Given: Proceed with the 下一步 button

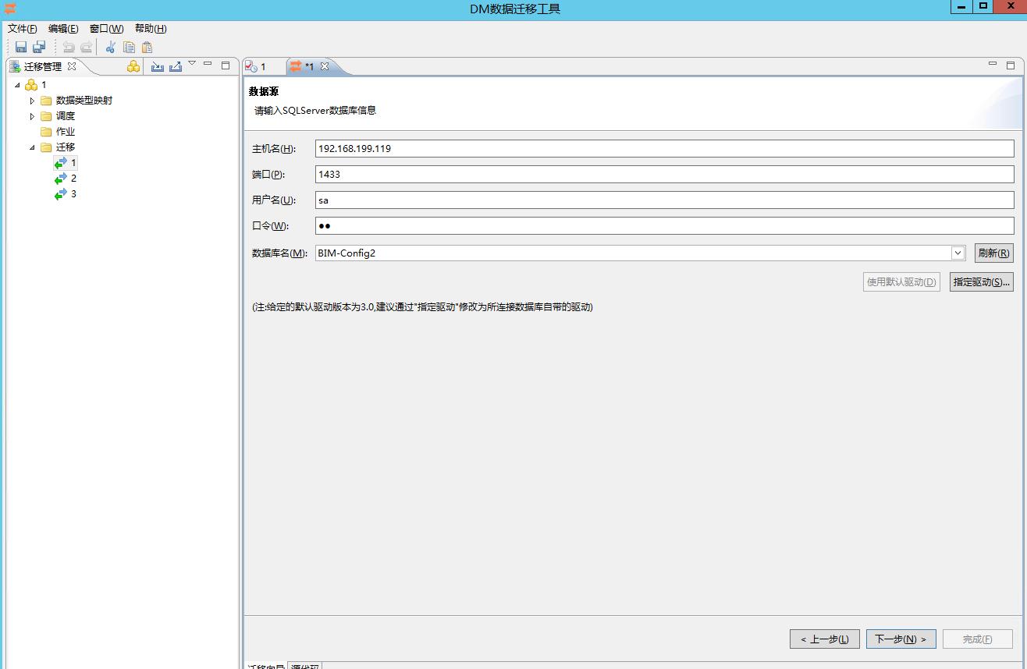Looking at the screenshot, I should pos(901,639).
